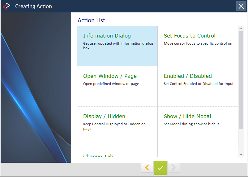
Task: Go back with the orange left arrow
Action: 147,167
